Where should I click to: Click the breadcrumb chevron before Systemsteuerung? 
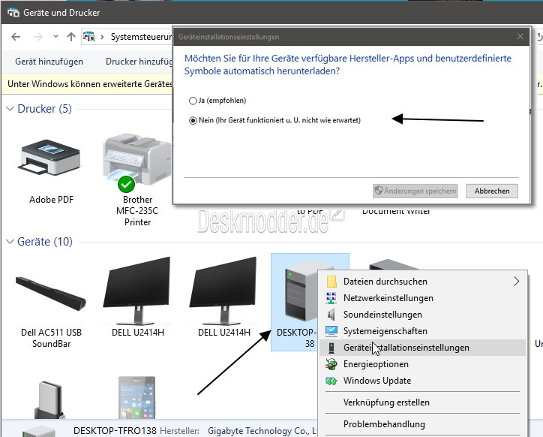pos(102,37)
